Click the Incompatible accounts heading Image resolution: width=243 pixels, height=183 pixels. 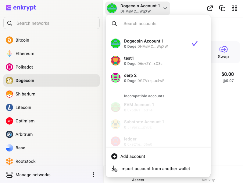coord(144,96)
